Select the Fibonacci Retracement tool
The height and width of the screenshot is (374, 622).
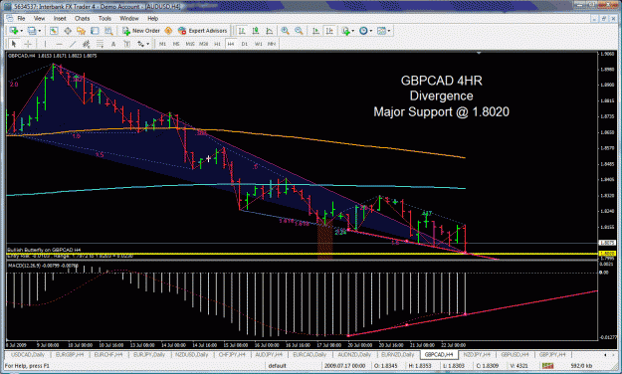click(100, 44)
